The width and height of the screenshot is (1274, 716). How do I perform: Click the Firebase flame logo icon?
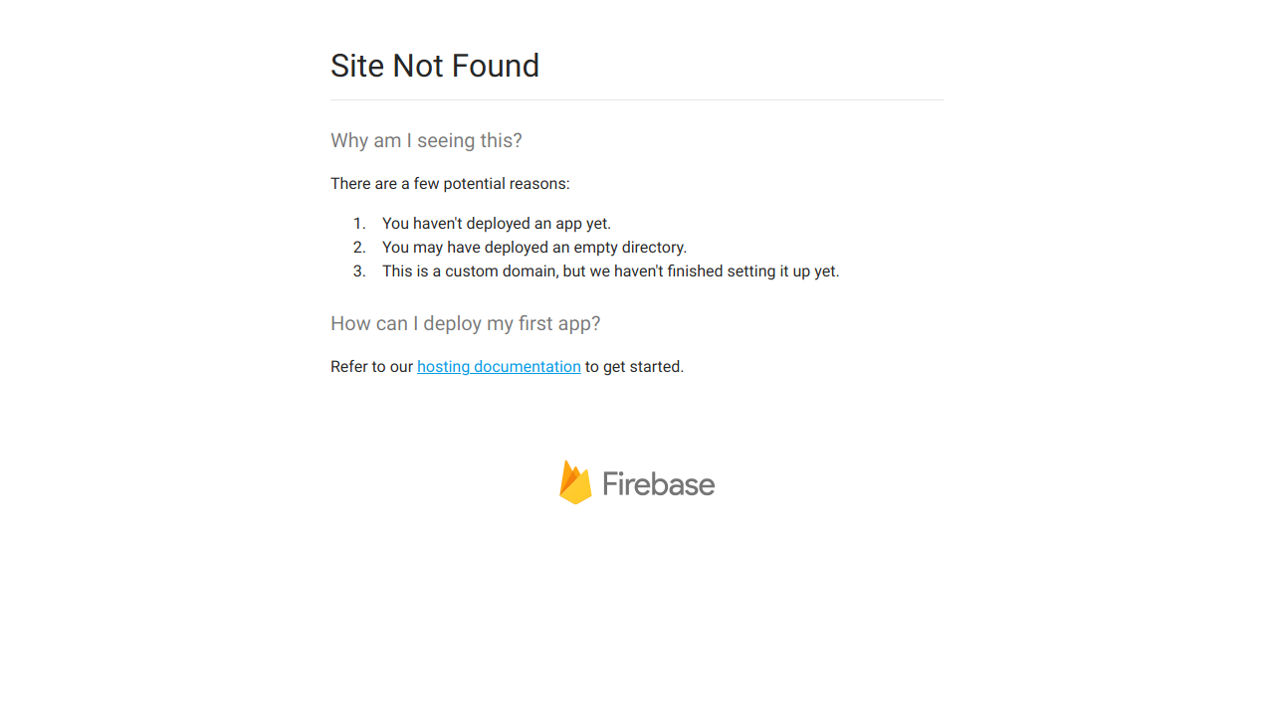pyautogui.click(x=575, y=482)
